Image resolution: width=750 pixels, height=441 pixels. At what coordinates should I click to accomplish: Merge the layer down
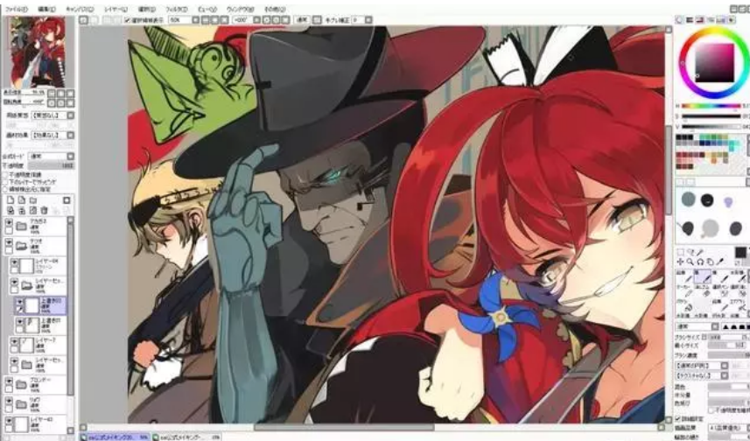tap(22, 211)
